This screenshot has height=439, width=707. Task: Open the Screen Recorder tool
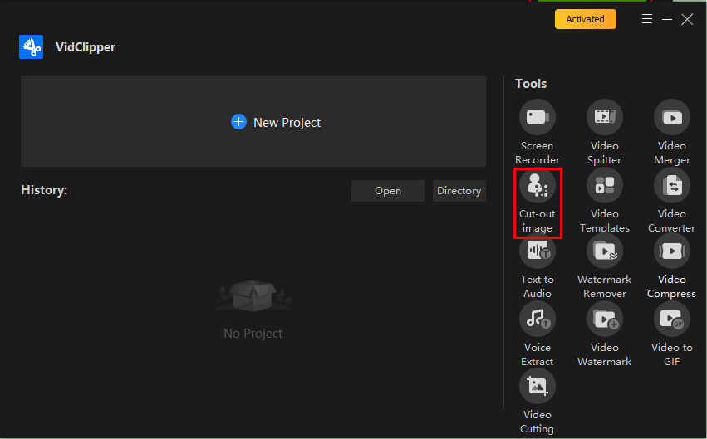(537, 117)
